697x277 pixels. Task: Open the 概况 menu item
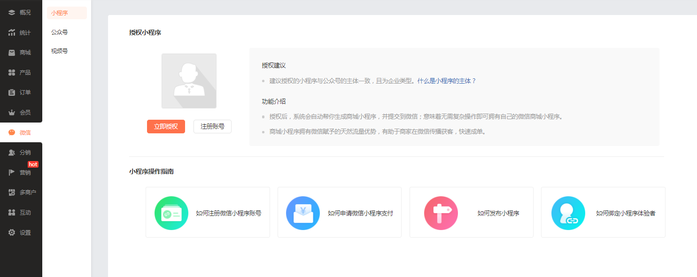tap(21, 13)
